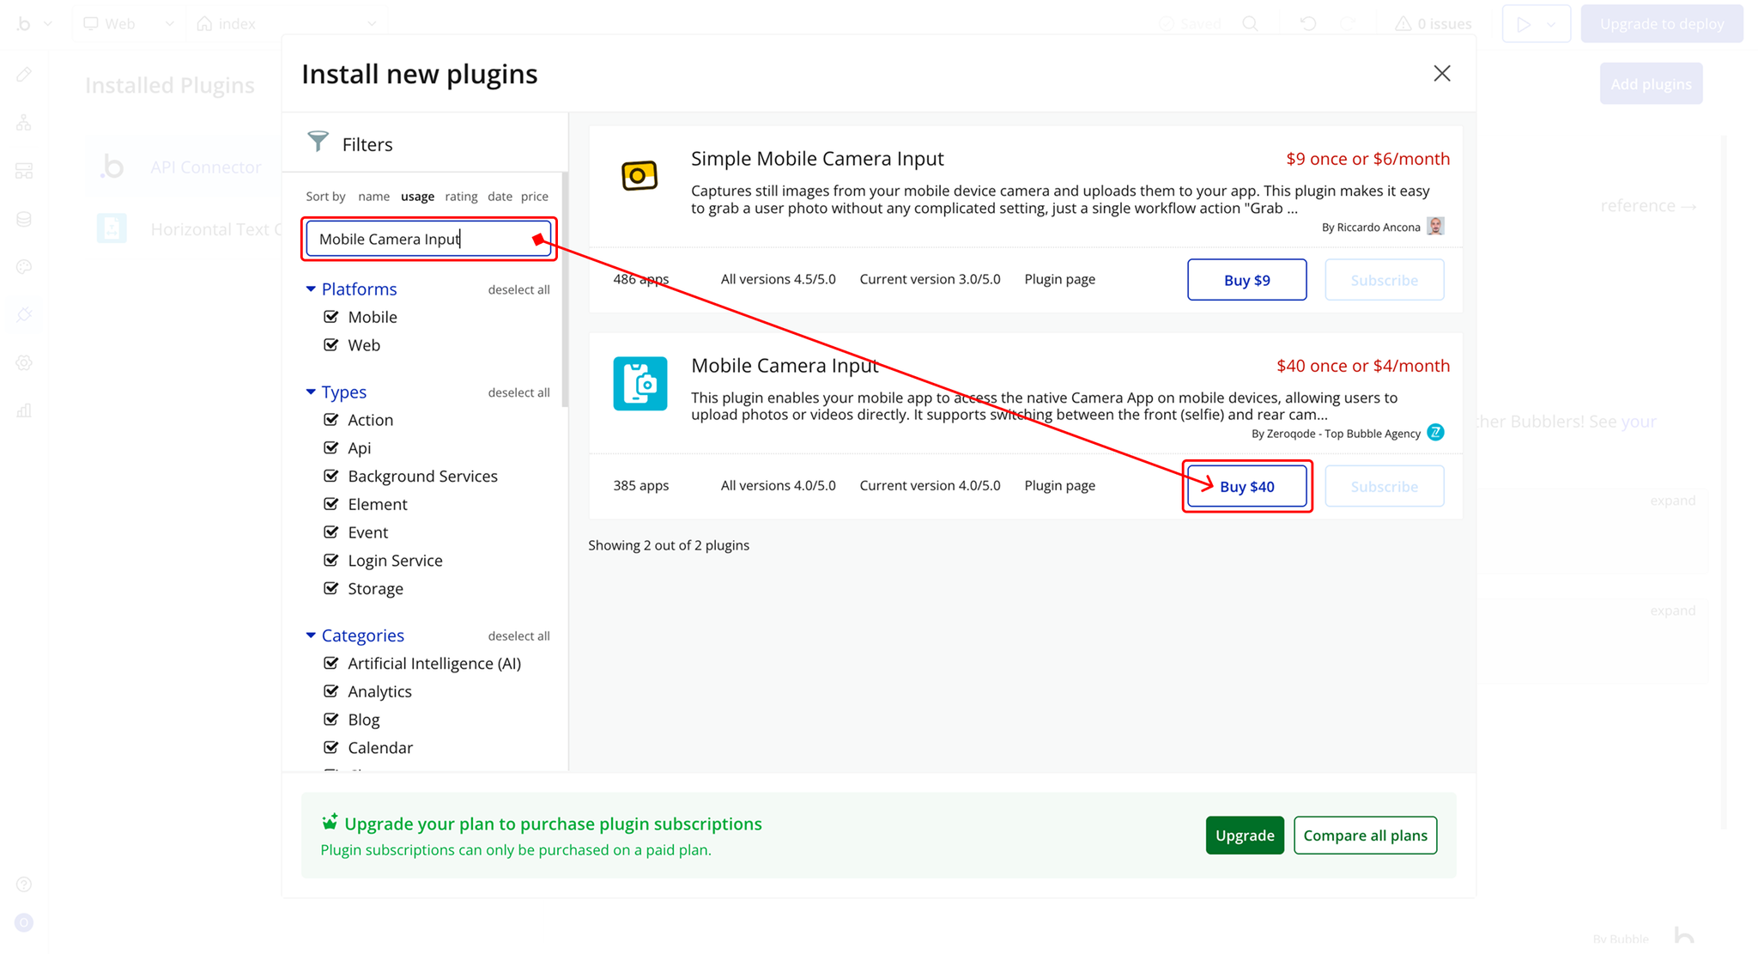1758x954 pixels.
Task: Collapse the Platforms filter section
Action: 311,289
